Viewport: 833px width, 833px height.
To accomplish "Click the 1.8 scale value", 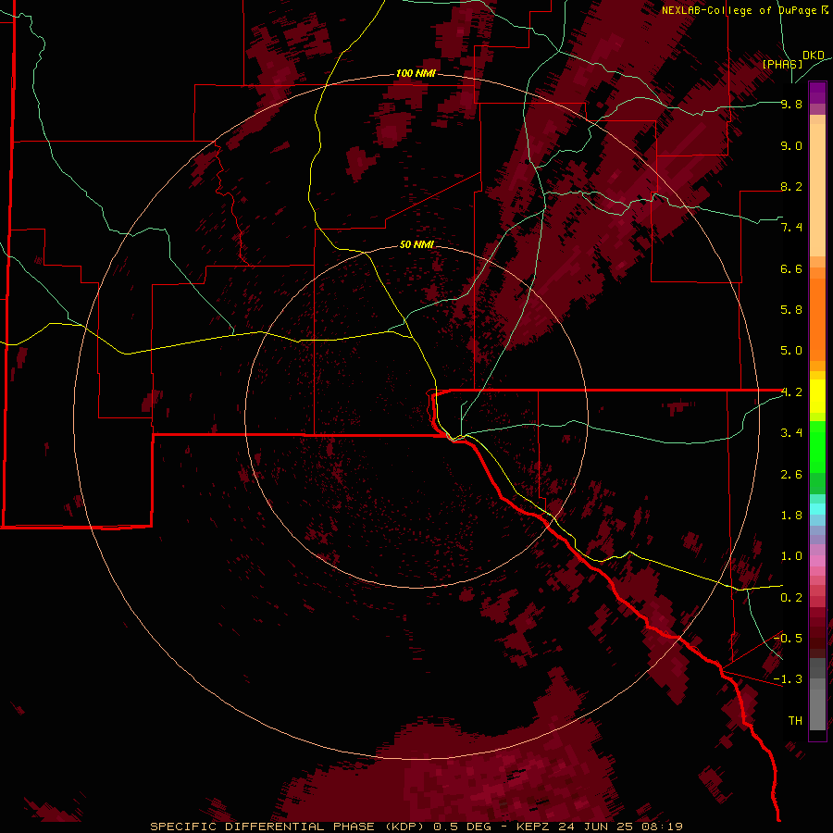I will [791, 516].
